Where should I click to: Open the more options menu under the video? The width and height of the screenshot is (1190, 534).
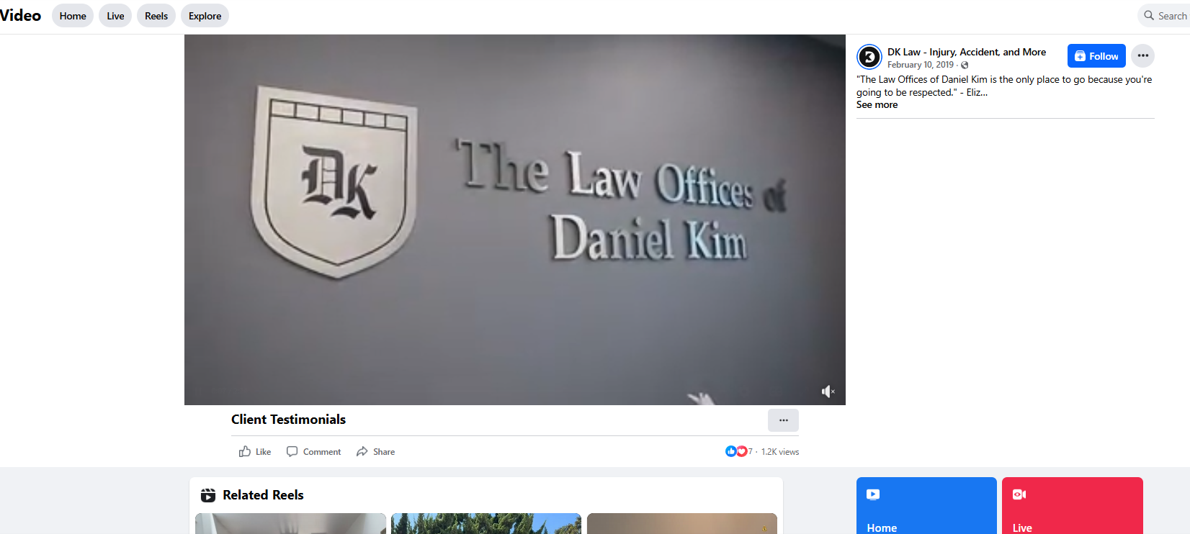[x=783, y=420]
